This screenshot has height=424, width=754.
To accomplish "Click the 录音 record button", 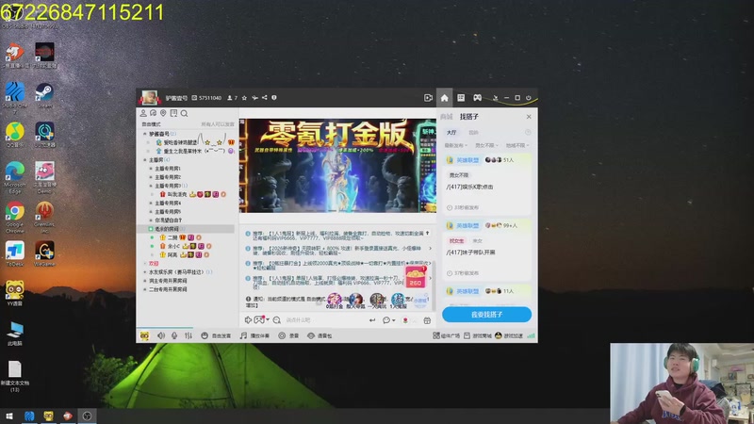I will click(288, 335).
